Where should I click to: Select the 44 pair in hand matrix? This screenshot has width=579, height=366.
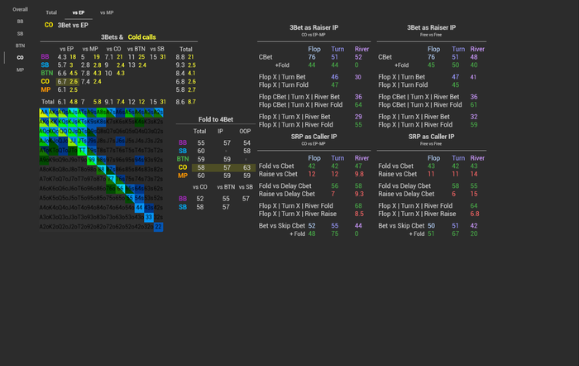coord(139,208)
